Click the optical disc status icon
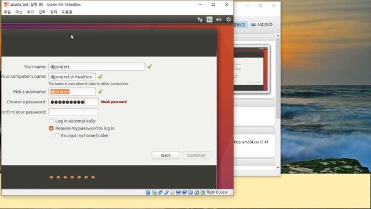The height and width of the screenshot is (209, 371). pyautogui.click(x=154, y=192)
